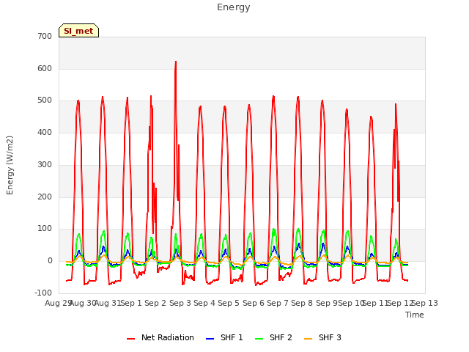Click the Sep 1 x-axis date label
Screen dimensions: 469x352
click(x=131, y=303)
